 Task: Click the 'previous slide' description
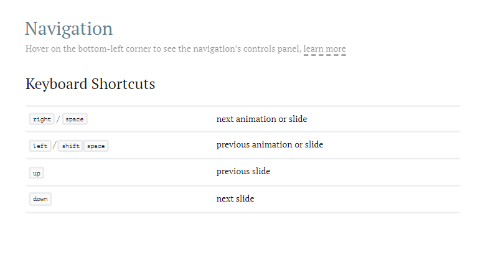[x=243, y=171]
